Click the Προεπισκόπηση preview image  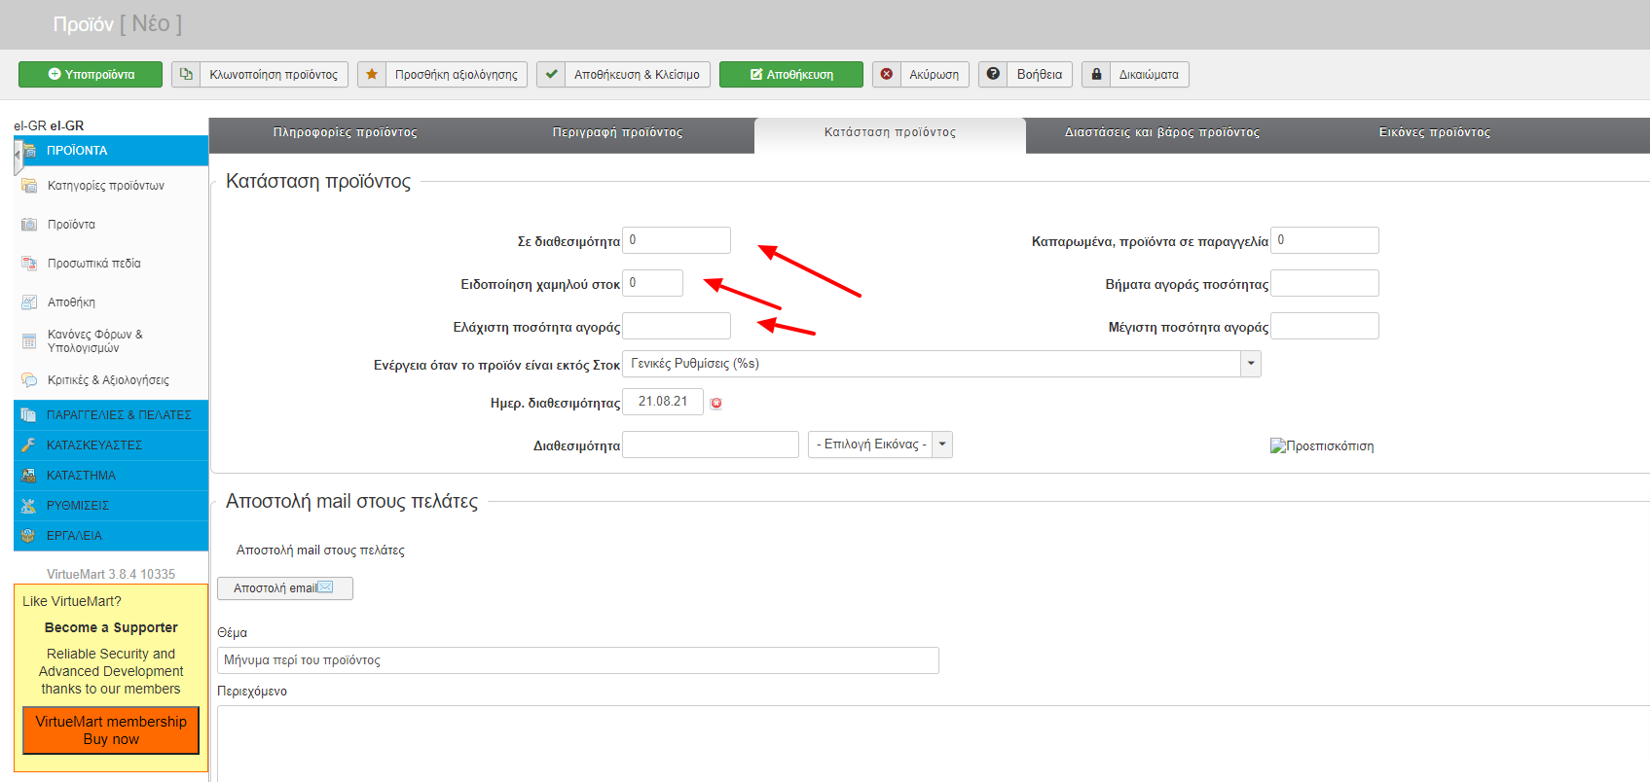click(1322, 446)
